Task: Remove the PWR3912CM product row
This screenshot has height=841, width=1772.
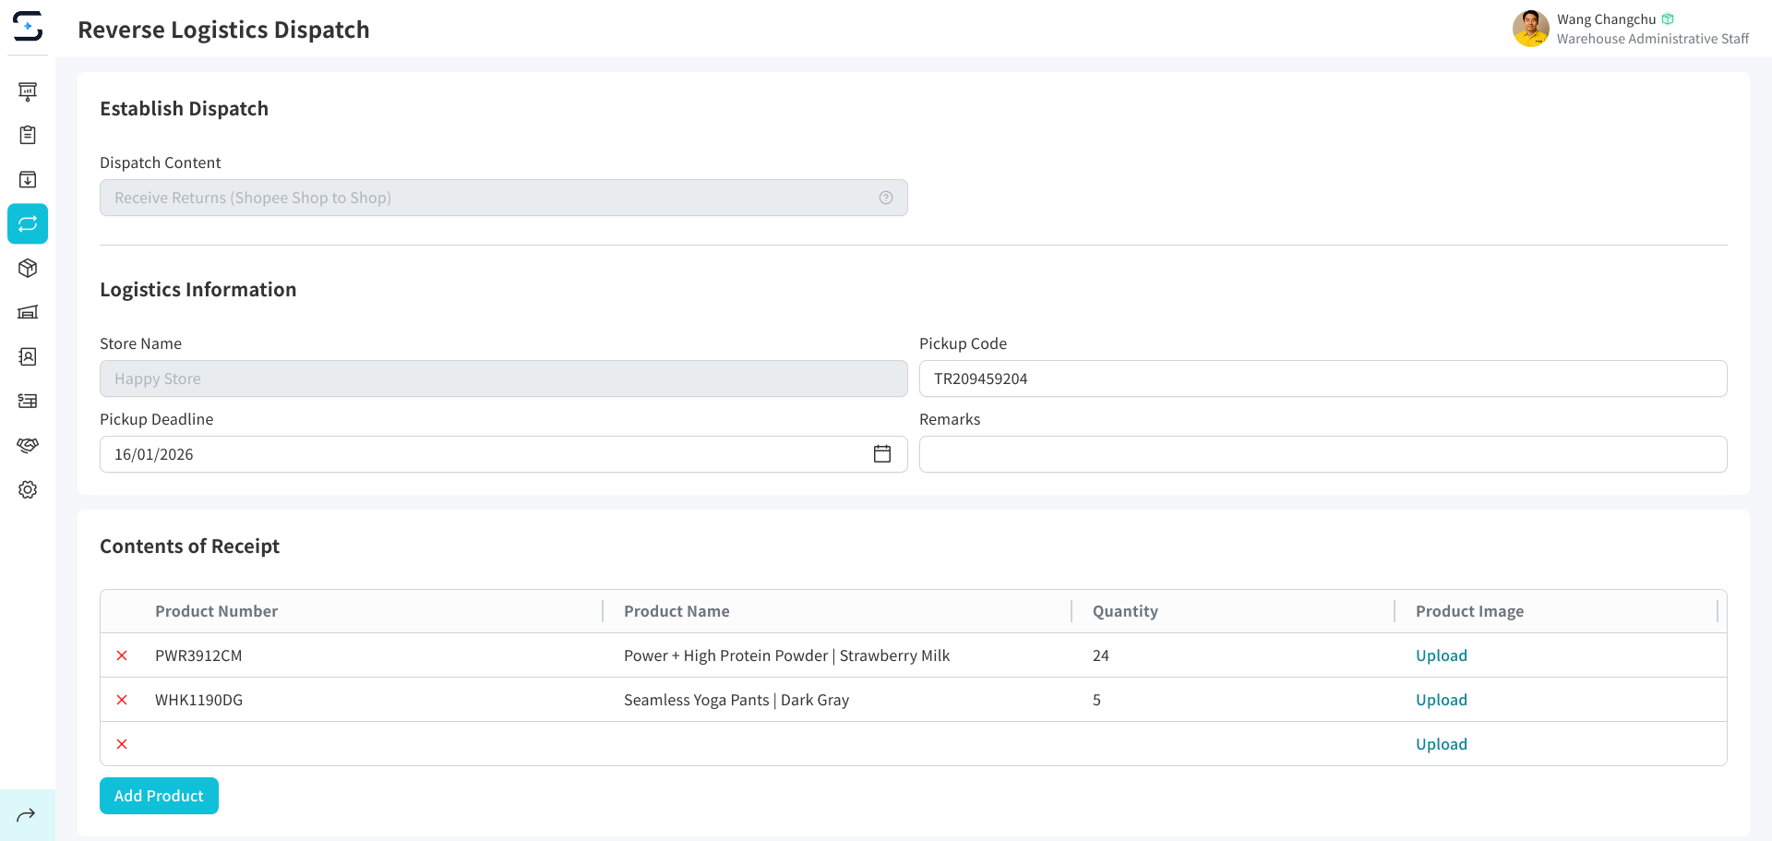Action: pyautogui.click(x=122, y=655)
